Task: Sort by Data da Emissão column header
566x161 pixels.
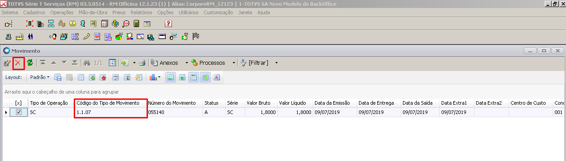Action: pyautogui.click(x=335, y=103)
